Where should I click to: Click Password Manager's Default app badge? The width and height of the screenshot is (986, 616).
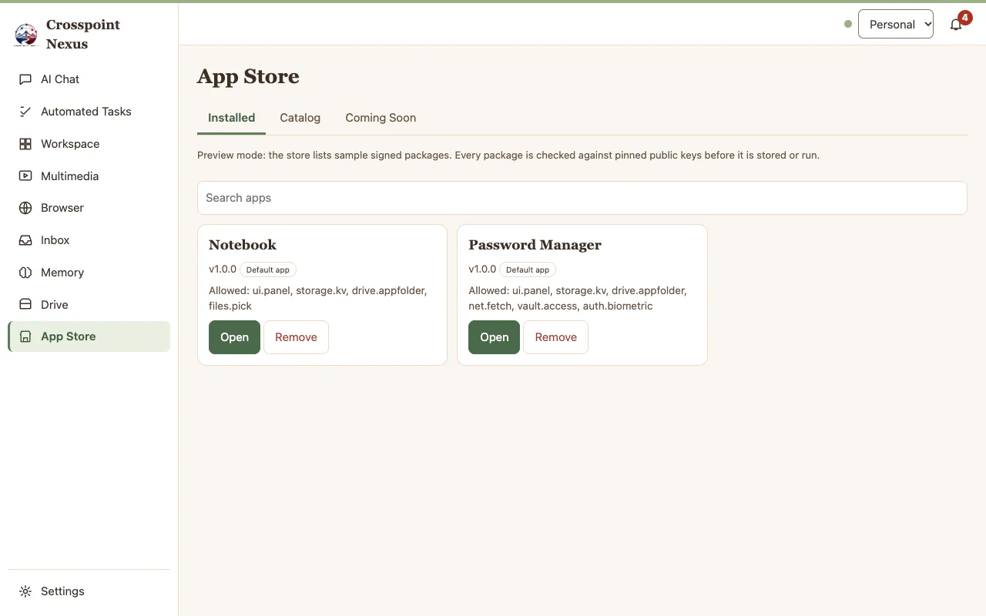click(x=528, y=269)
